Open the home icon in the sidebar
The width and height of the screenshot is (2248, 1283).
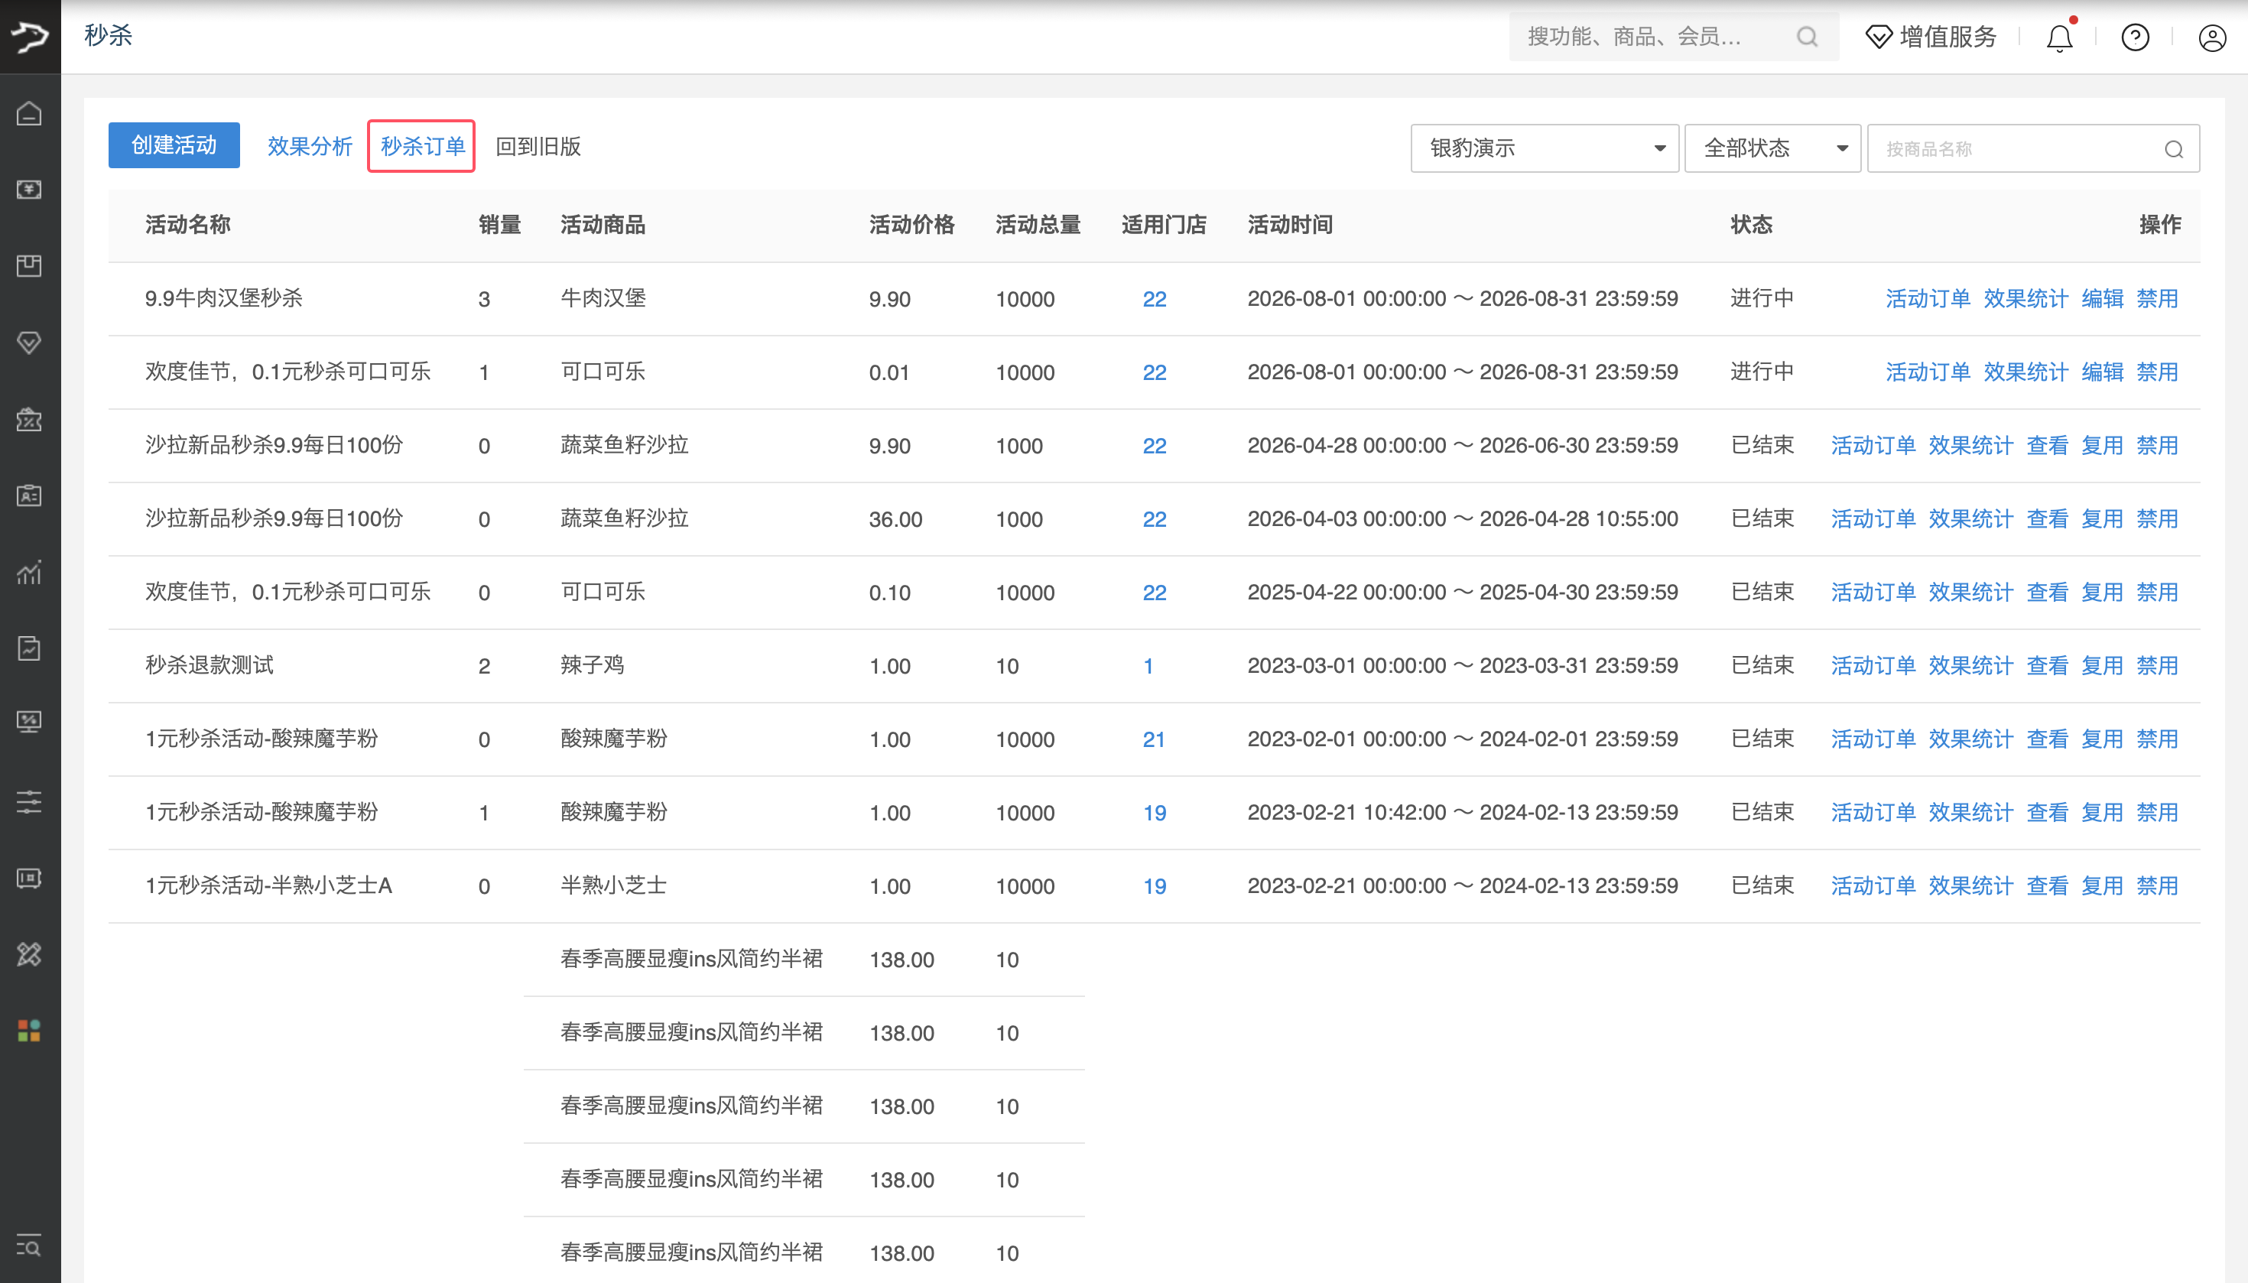click(29, 114)
